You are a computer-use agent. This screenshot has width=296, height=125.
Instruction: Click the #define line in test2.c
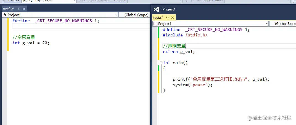point(56,21)
